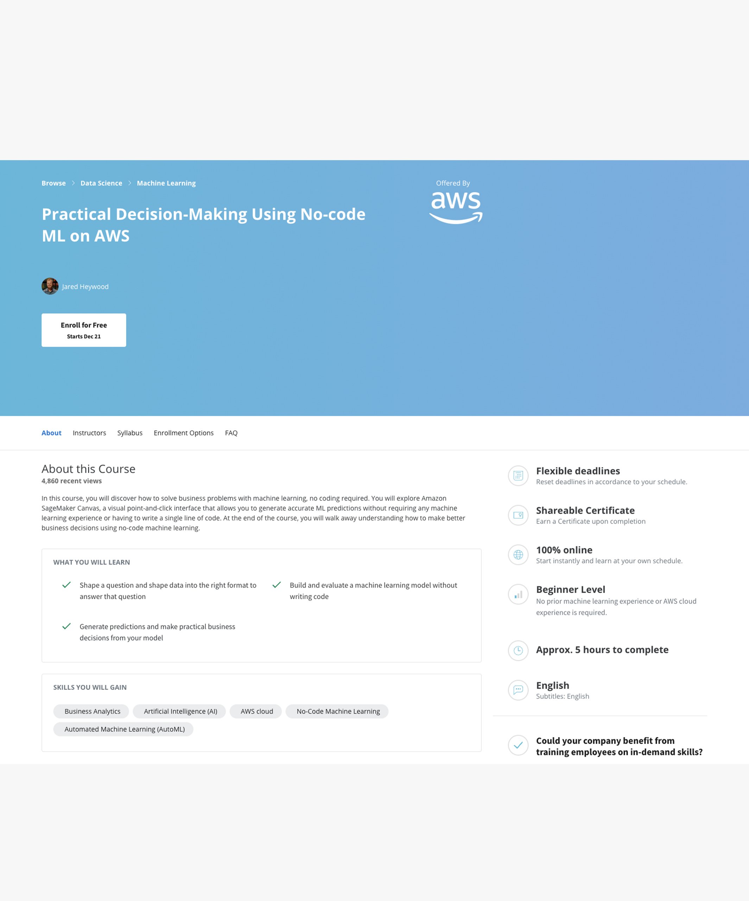Click the Flexible deadlines calendar icon
The width and height of the screenshot is (749, 901).
[x=518, y=476]
